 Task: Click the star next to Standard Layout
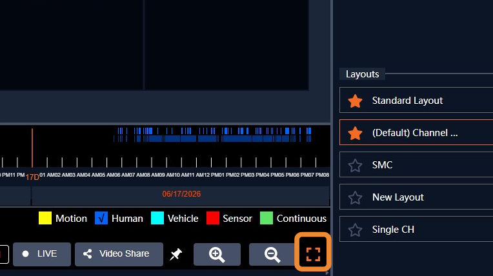(355, 101)
